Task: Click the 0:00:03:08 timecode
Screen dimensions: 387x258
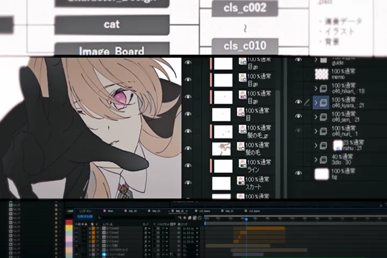Action: [85, 217]
